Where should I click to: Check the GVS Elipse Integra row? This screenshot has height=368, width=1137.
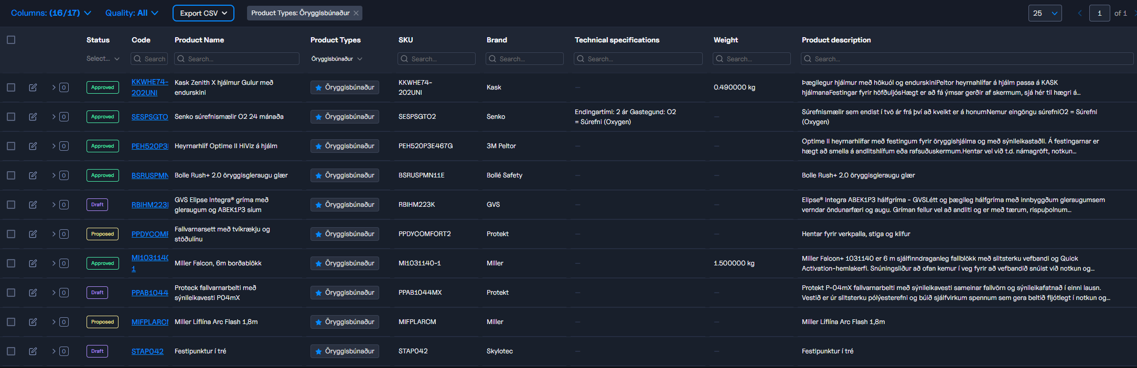click(x=11, y=205)
